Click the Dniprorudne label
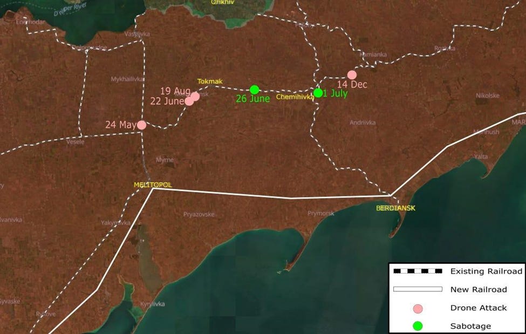Image resolution: width=526 pixels, height=334 pixels. pyautogui.click(x=89, y=47)
